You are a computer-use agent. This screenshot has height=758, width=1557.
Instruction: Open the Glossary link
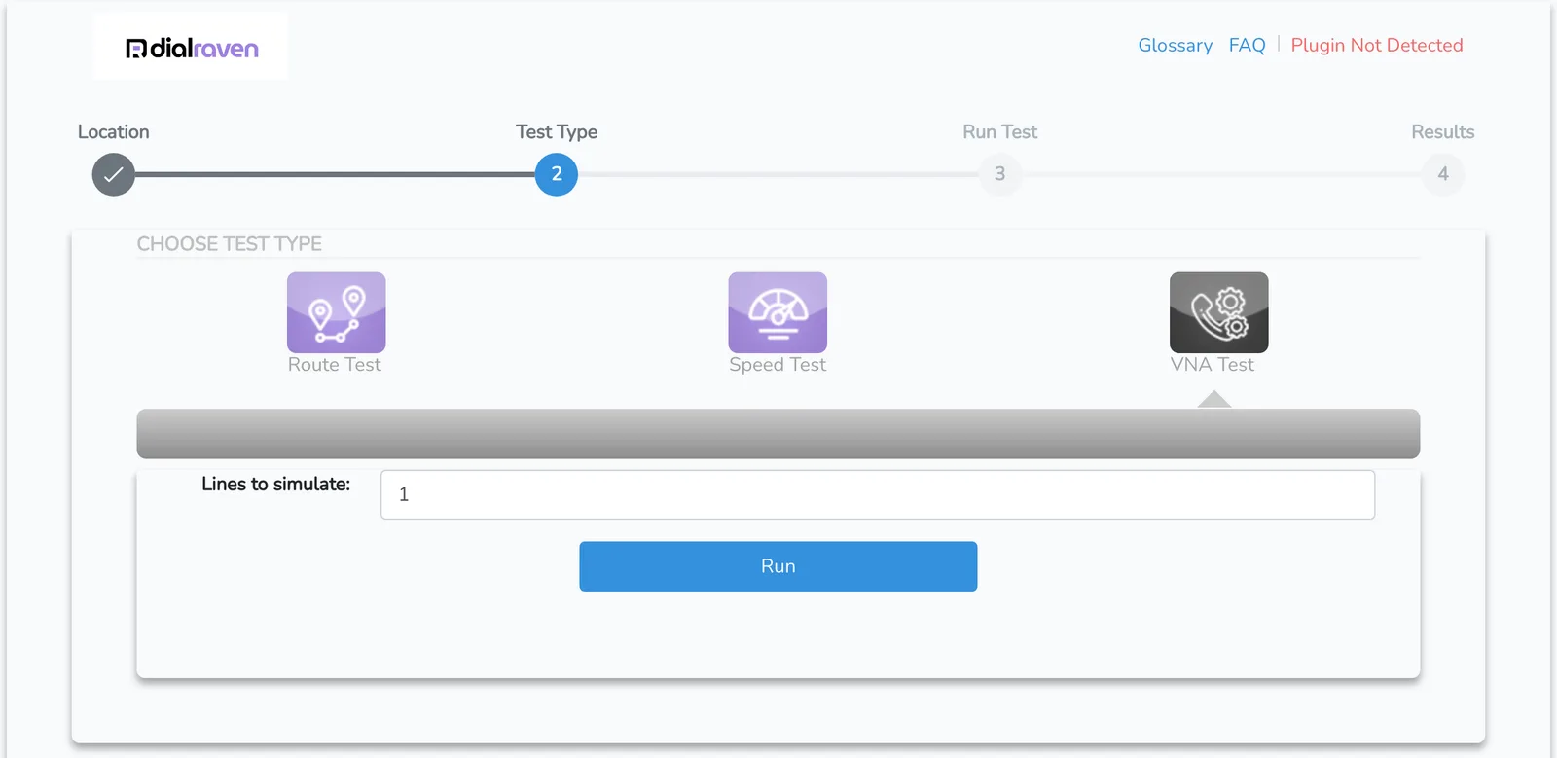click(1176, 45)
